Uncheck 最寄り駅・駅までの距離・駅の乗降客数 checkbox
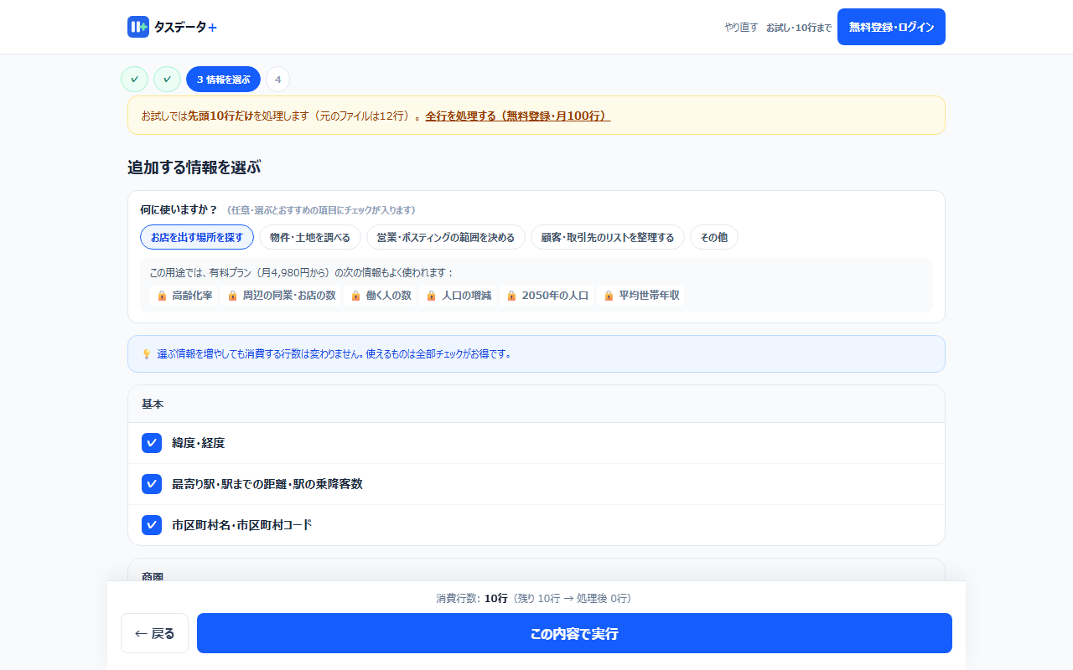Viewport: 1073px width, 670px height. tap(152, 484)
